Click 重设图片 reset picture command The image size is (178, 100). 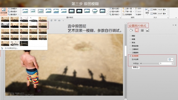[x=12, y=15]
